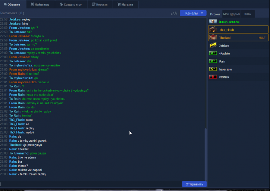Change chat font size with aAA control
Screen dimensions: 270x191
click(x=174, y=13)
